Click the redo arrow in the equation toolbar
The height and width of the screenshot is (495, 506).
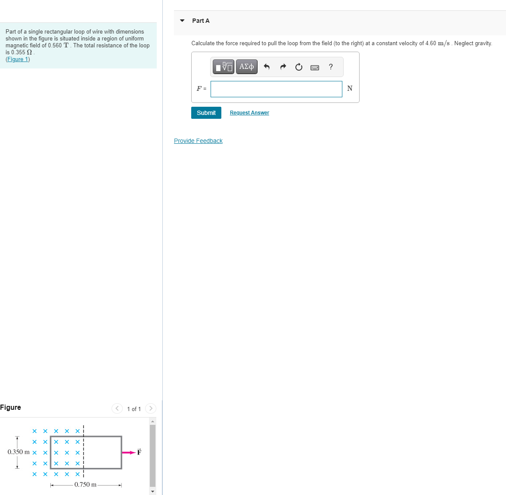pos(283,67)
